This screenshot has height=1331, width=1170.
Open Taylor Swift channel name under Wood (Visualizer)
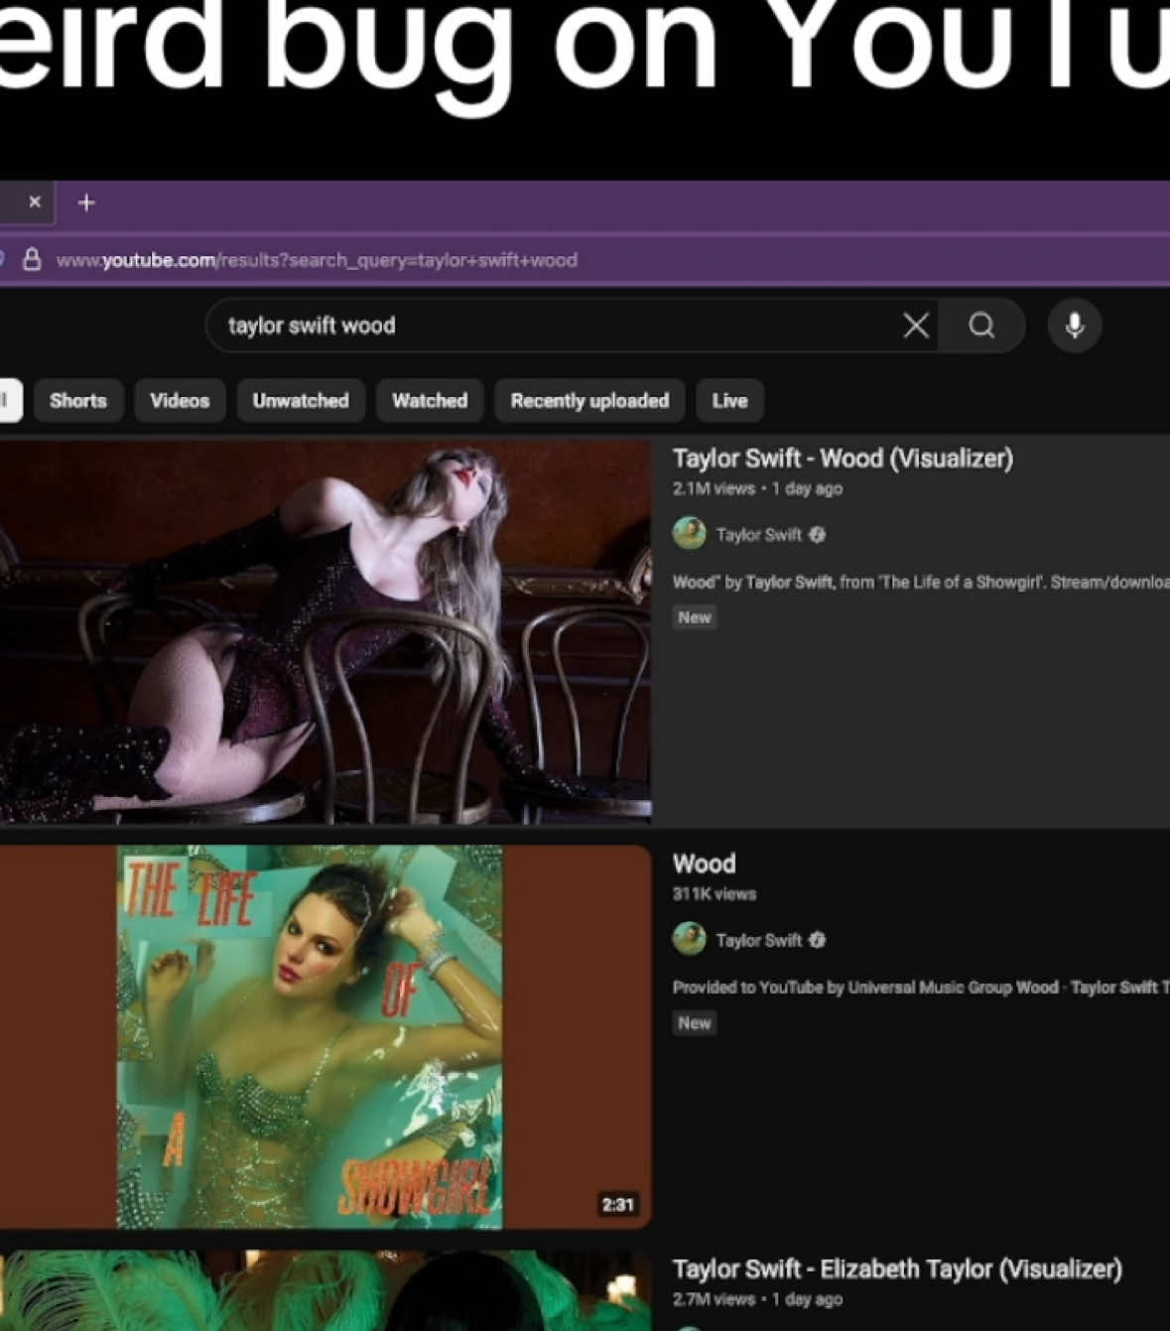(x=758, y=535)
